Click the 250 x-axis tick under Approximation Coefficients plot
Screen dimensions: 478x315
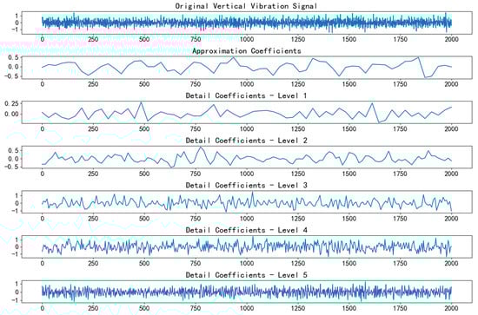(x=93, y=84)
